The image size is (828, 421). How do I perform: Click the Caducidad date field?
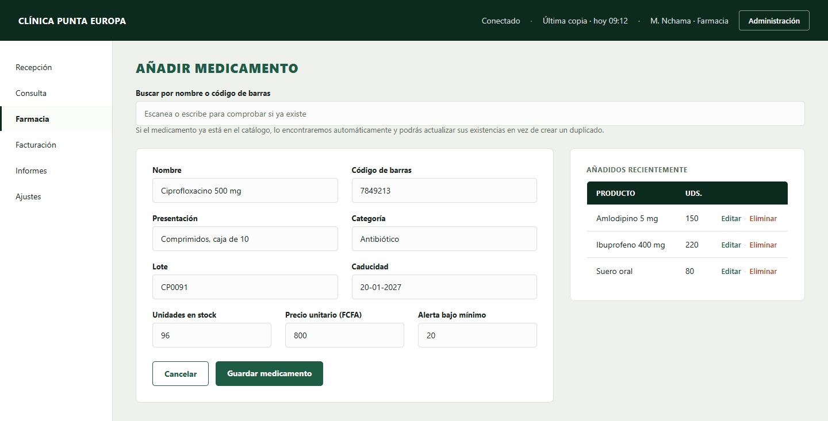444,287
